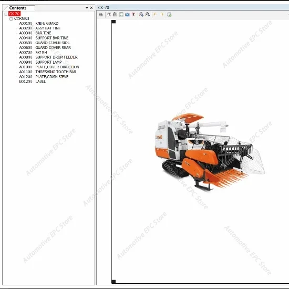
Task: Click the orange harvester machine image
Action: (x=210, y=152)
